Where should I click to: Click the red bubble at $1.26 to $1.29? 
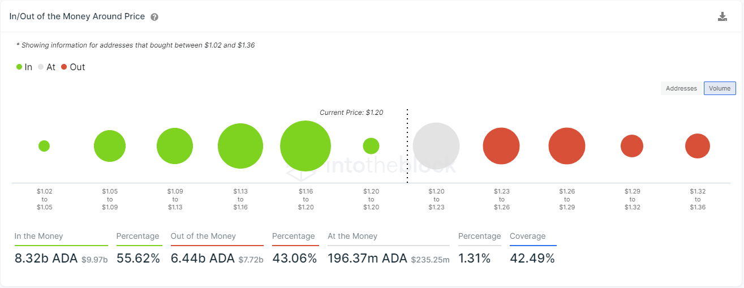567,146
